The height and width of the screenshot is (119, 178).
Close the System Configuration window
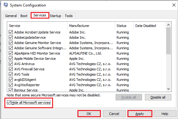pos(174,5)
